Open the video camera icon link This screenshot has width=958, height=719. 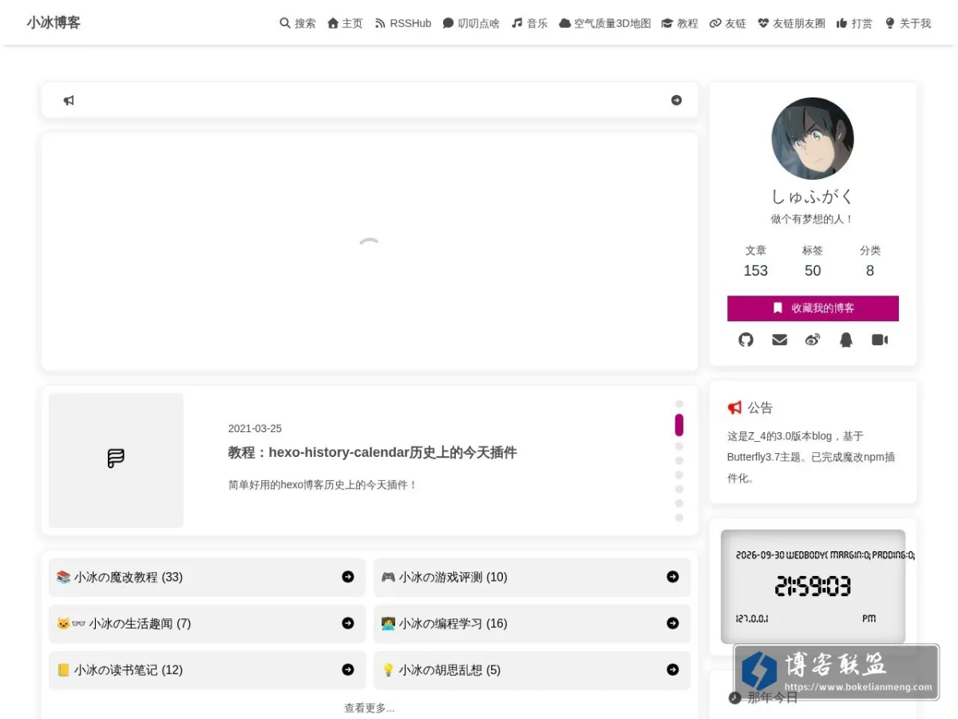coord(880,340)
